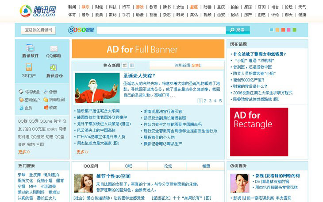
Task: Open news link 周杰伦成为最大赢家(图)
Action: pyautogui.click(x=98, y=143)
